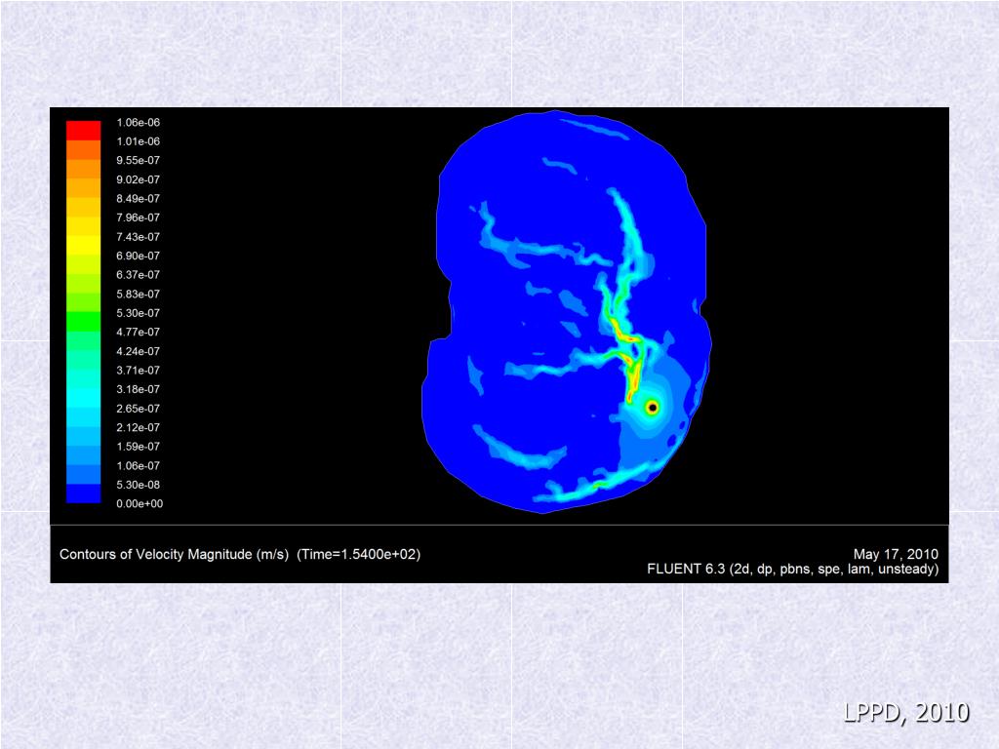Click the 'LPPD, 2010' slide footer text
Screen dimensions: 999x749
pyautogui.click(x=906, y=712)
